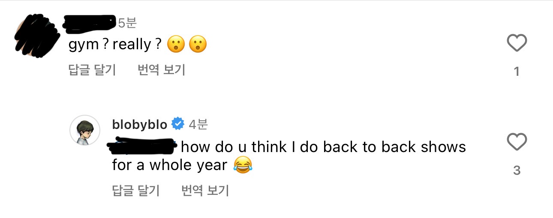
Task: Click the 4분 timestamp beside blobyblo
Action: pos(198,125)
